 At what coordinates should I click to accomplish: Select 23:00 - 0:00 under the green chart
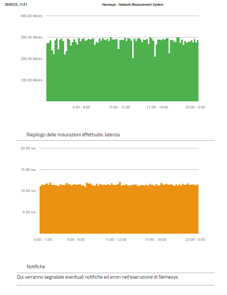(x=196, y=107)
